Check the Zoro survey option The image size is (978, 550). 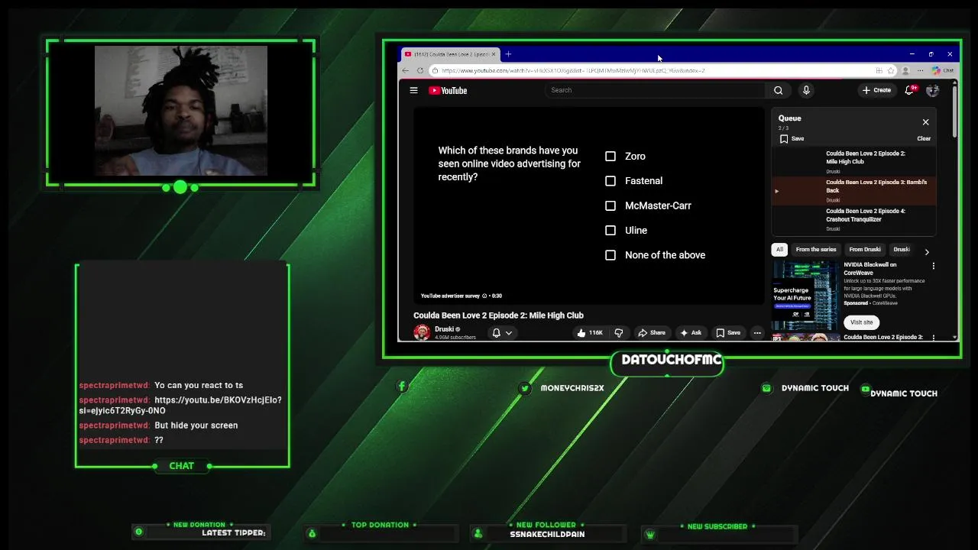coord(610,156)
